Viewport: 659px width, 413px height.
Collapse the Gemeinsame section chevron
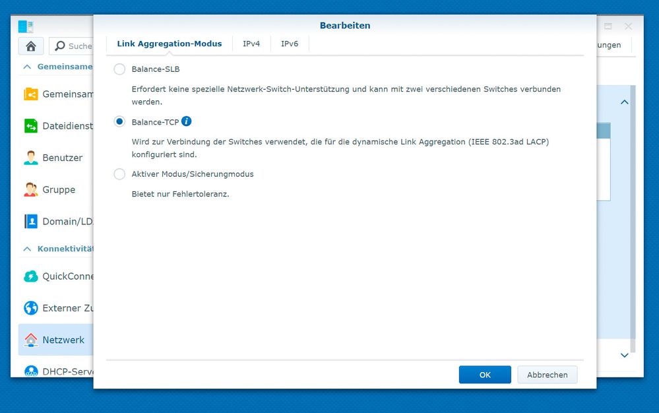click(x=27, y=66)
